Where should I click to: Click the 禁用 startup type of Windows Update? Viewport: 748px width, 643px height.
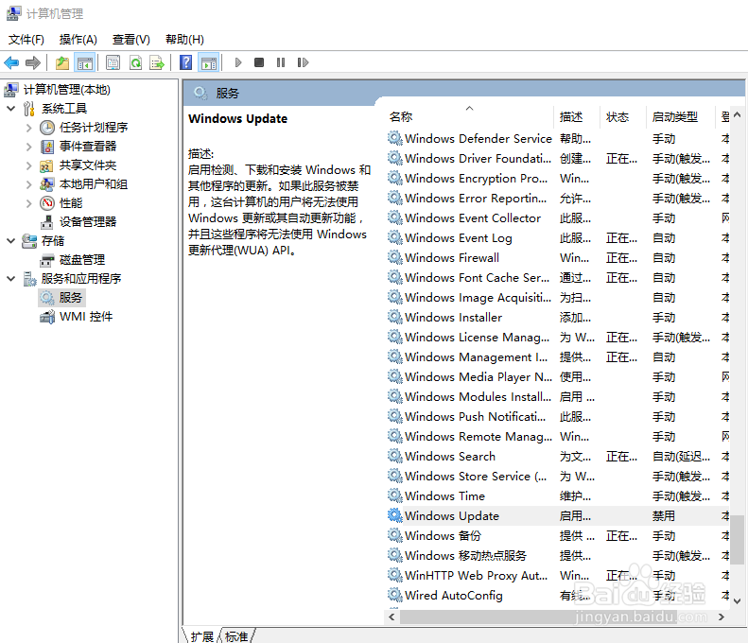click(x=664, y=516)
